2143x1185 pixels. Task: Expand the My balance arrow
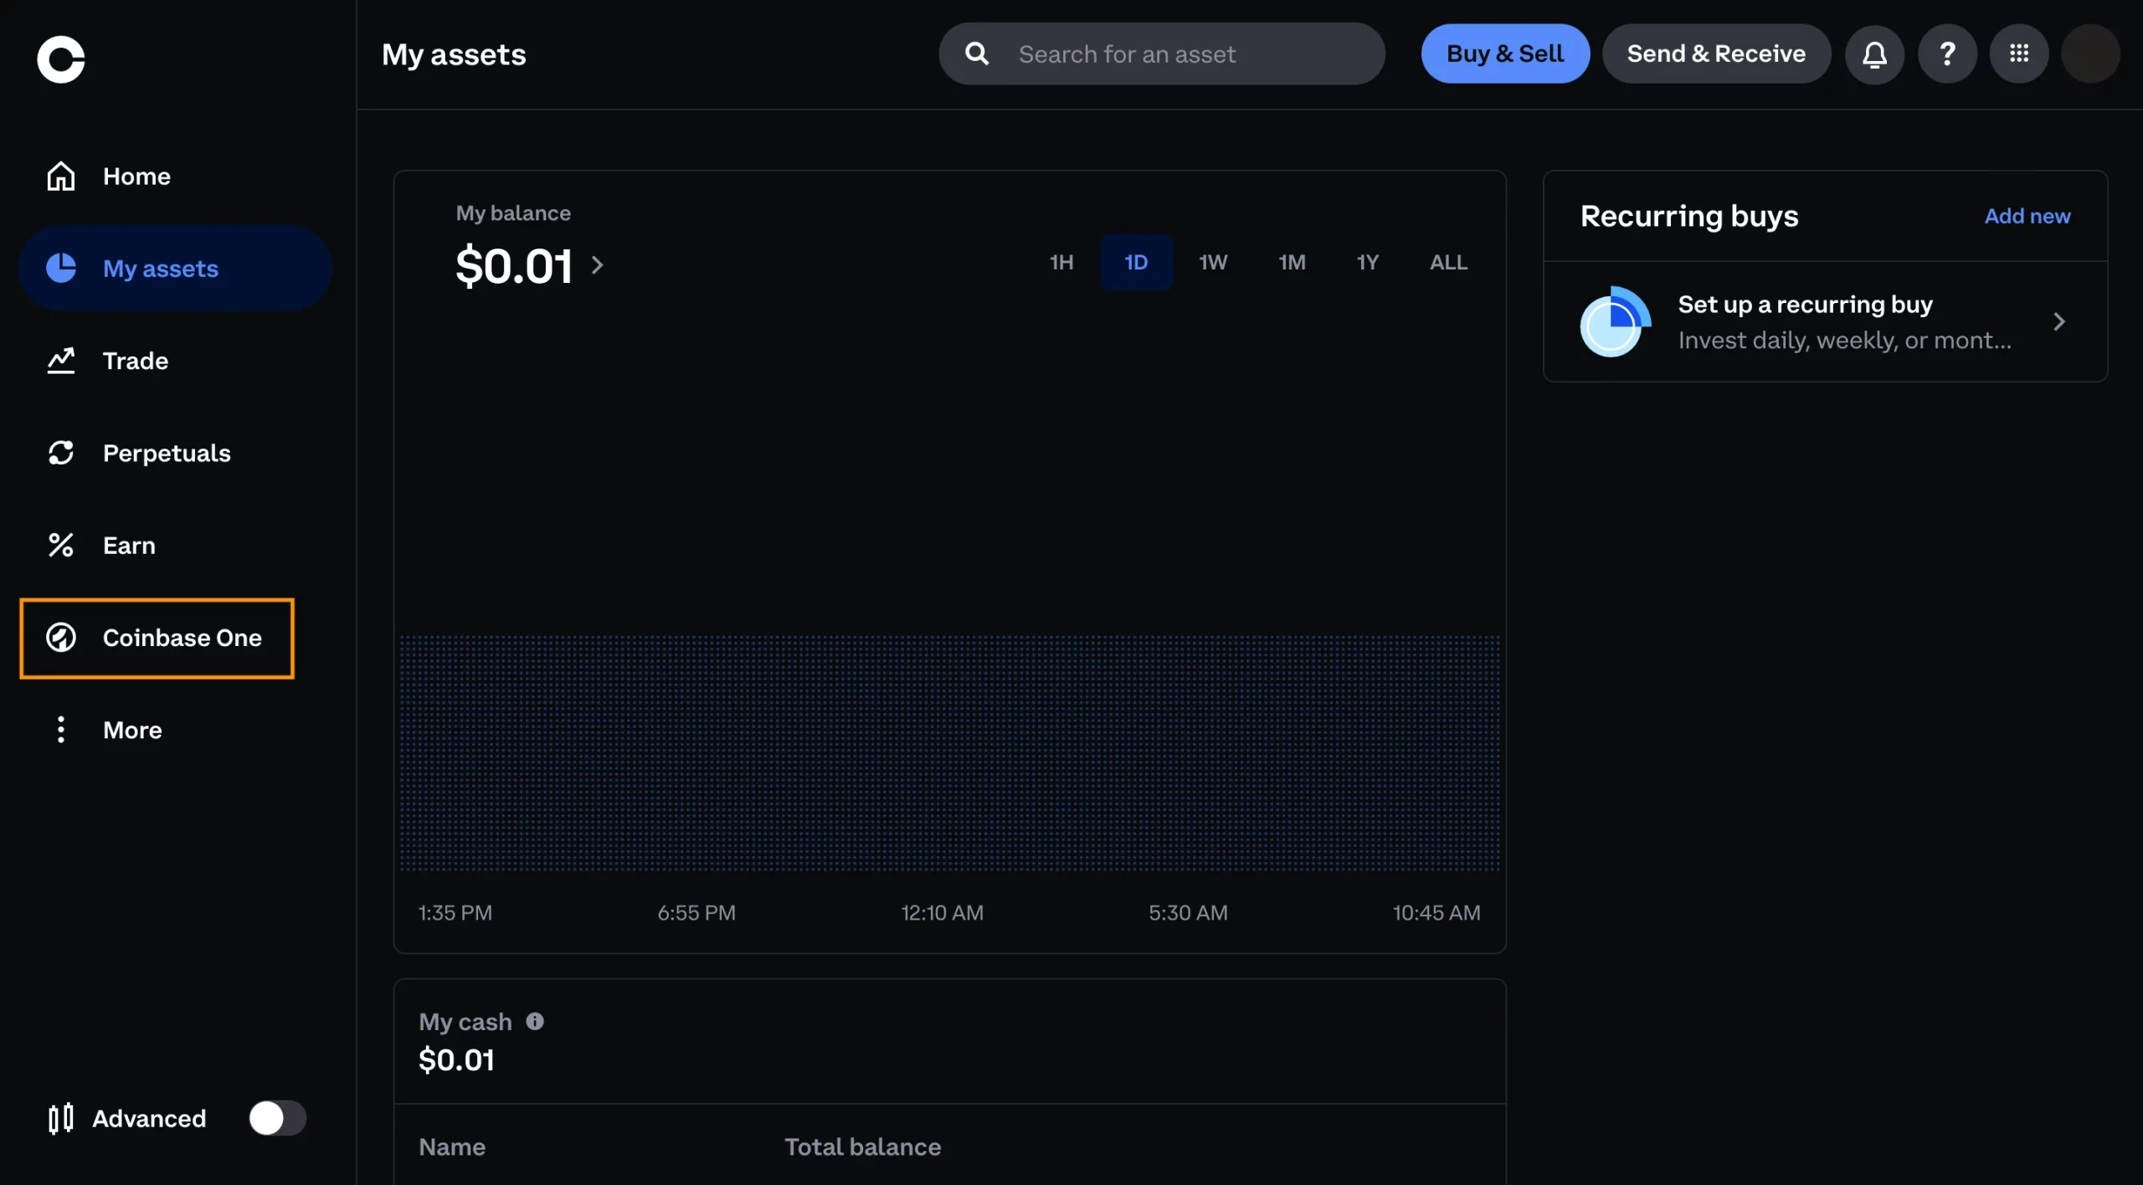coord(597,263)
